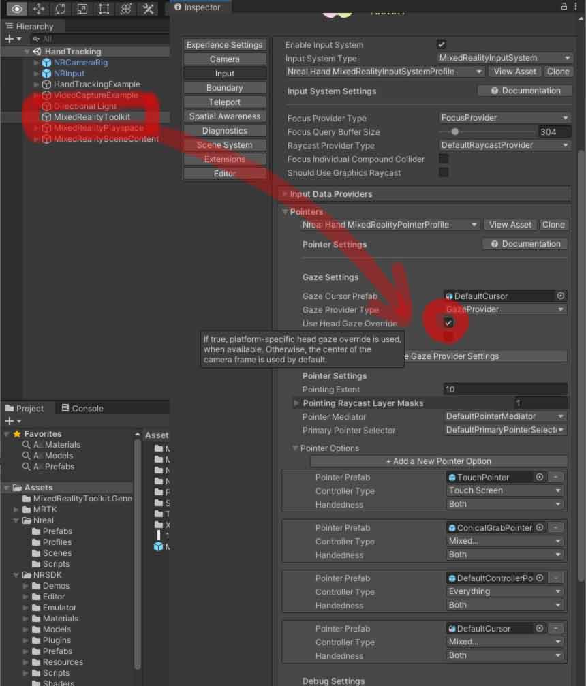The image size is (586, 686).
Task: Open the Pointer Mediator dropdown
Action: click(x=505, y=416)
